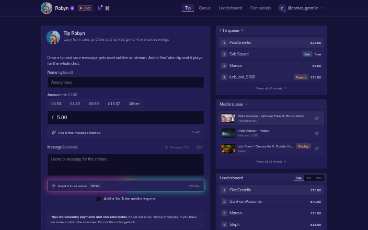Viewport: 368px width, 230px height.
Task: Click Robyn's verified badge icon
Action: pos(72,8)
